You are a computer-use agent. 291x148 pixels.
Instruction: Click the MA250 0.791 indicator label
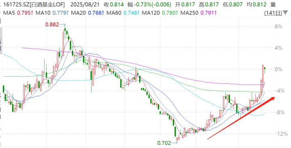pyautogui.click(x=199, y=13)
